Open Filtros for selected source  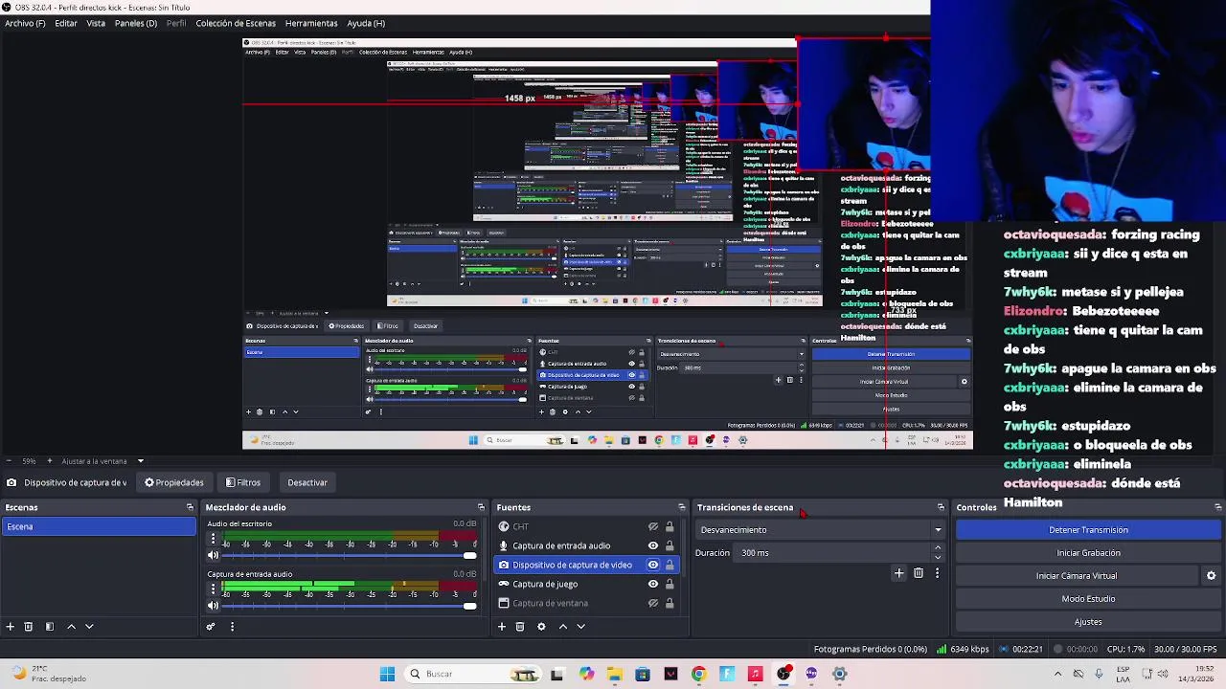[x=243, y=482]
